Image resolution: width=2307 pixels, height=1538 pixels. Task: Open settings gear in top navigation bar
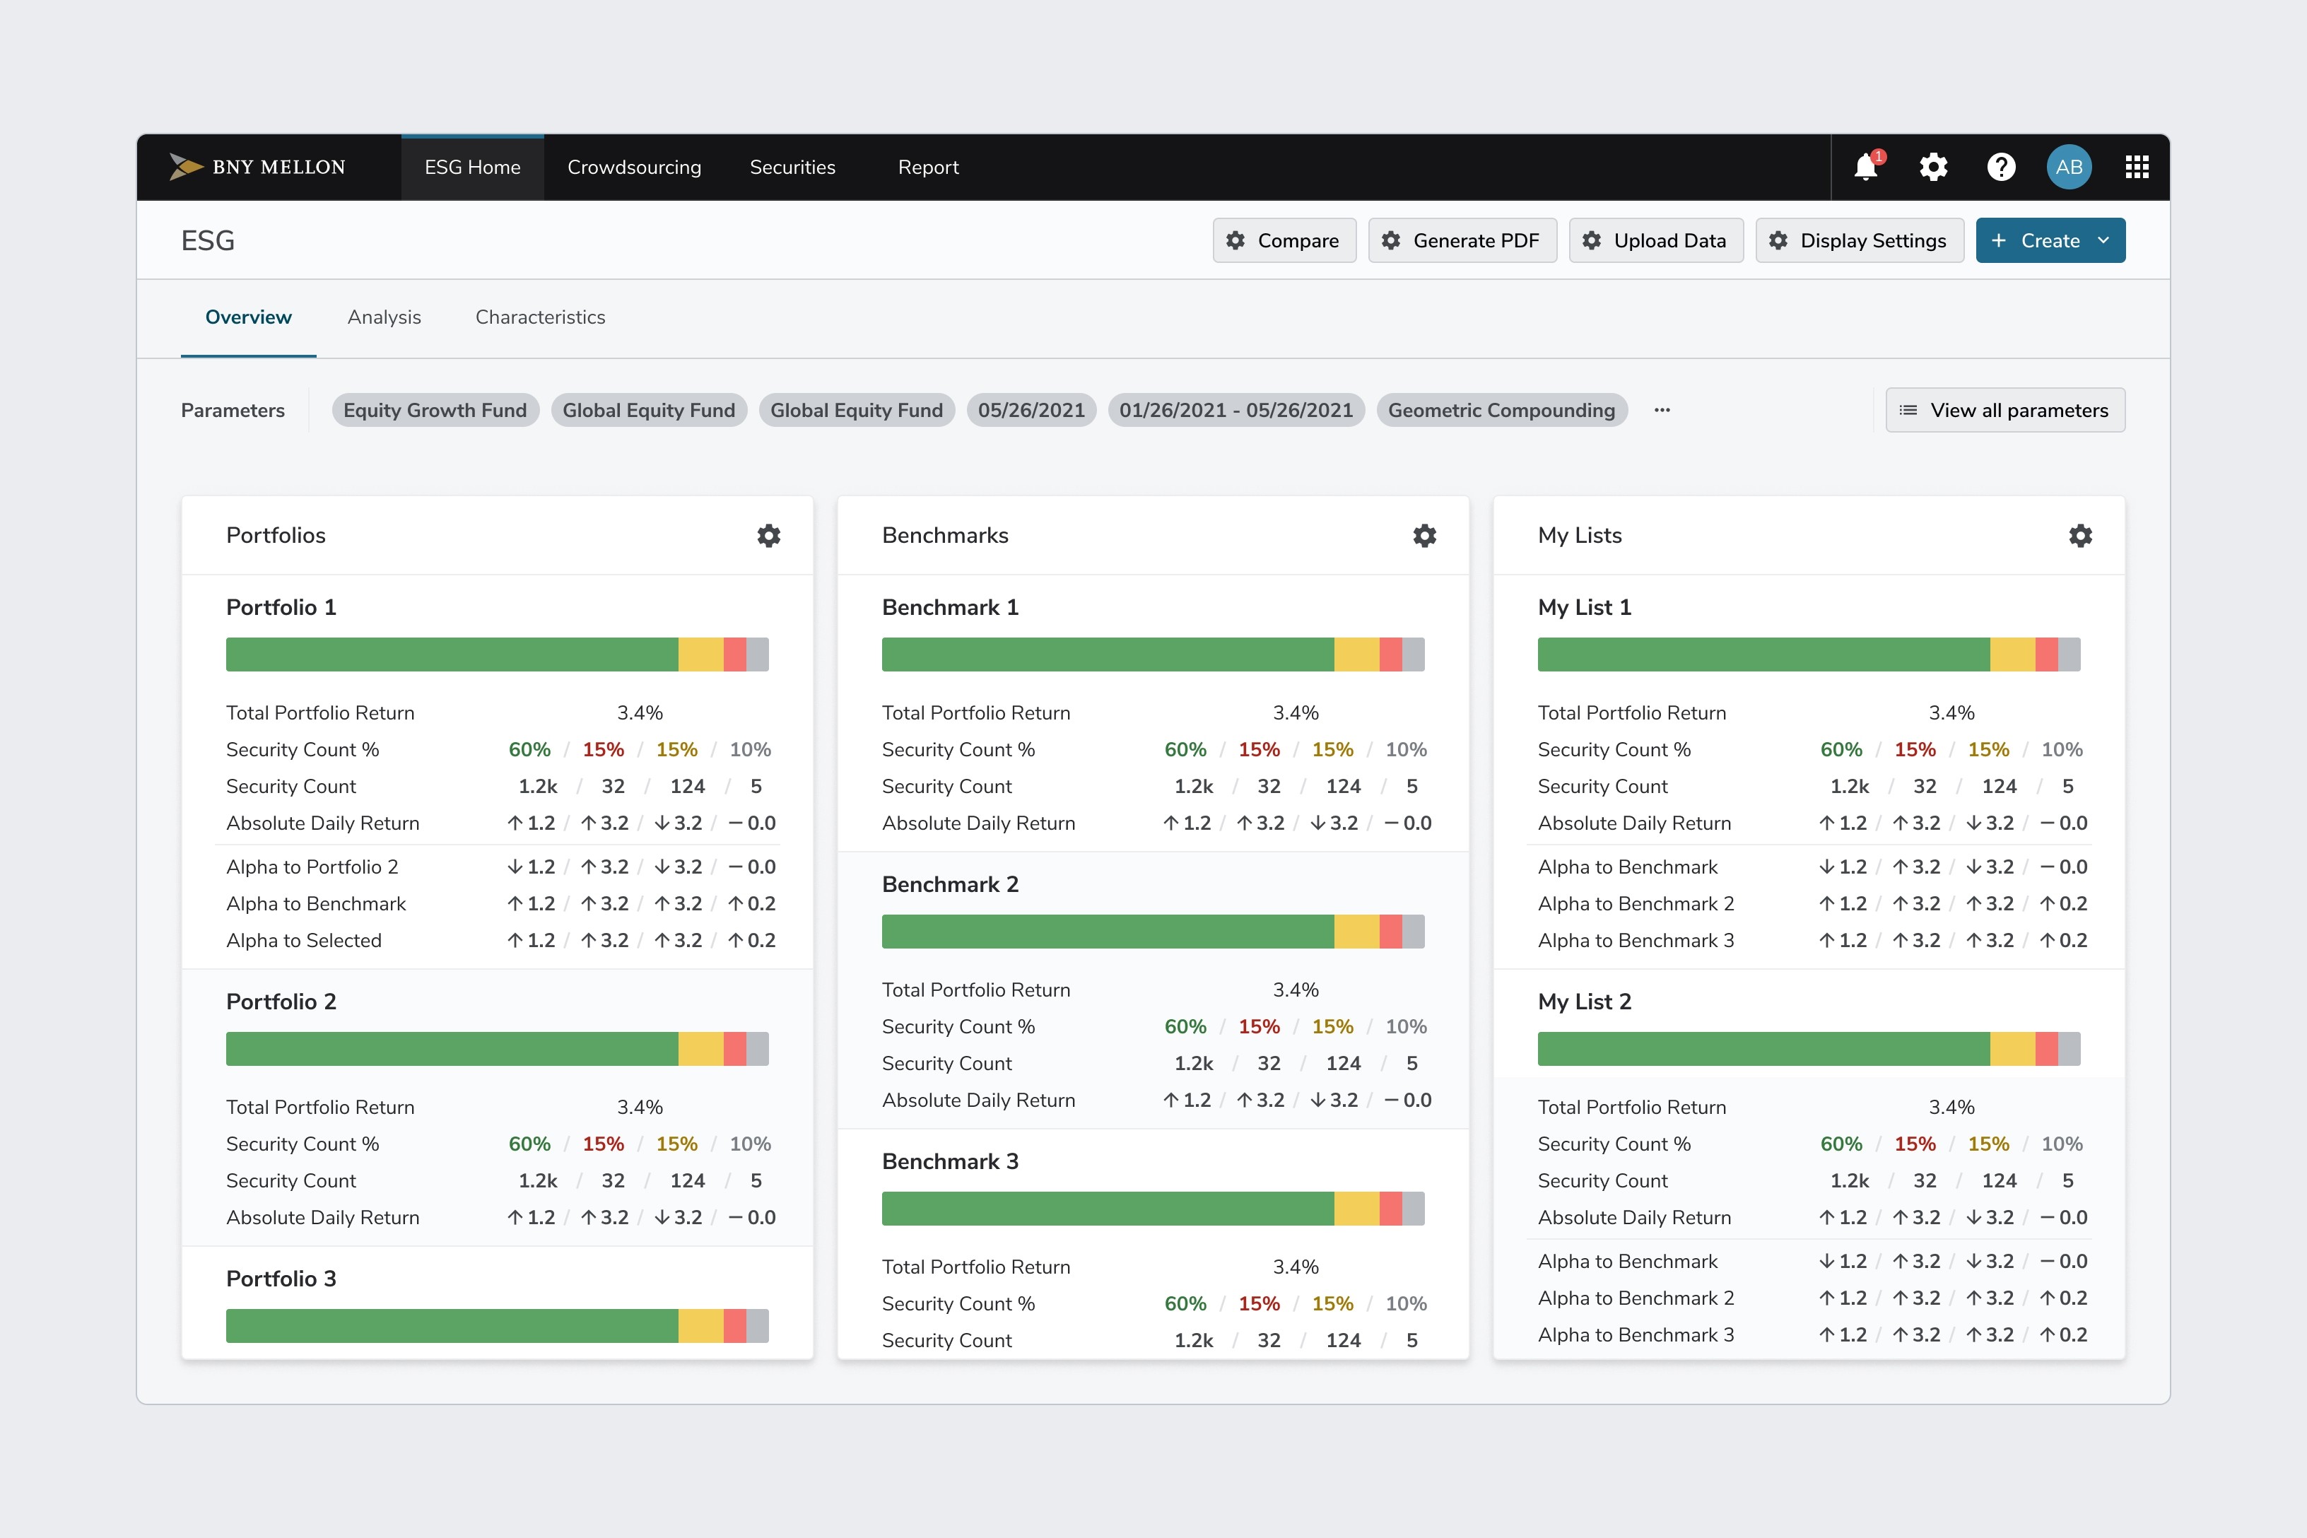[1933, 167]
